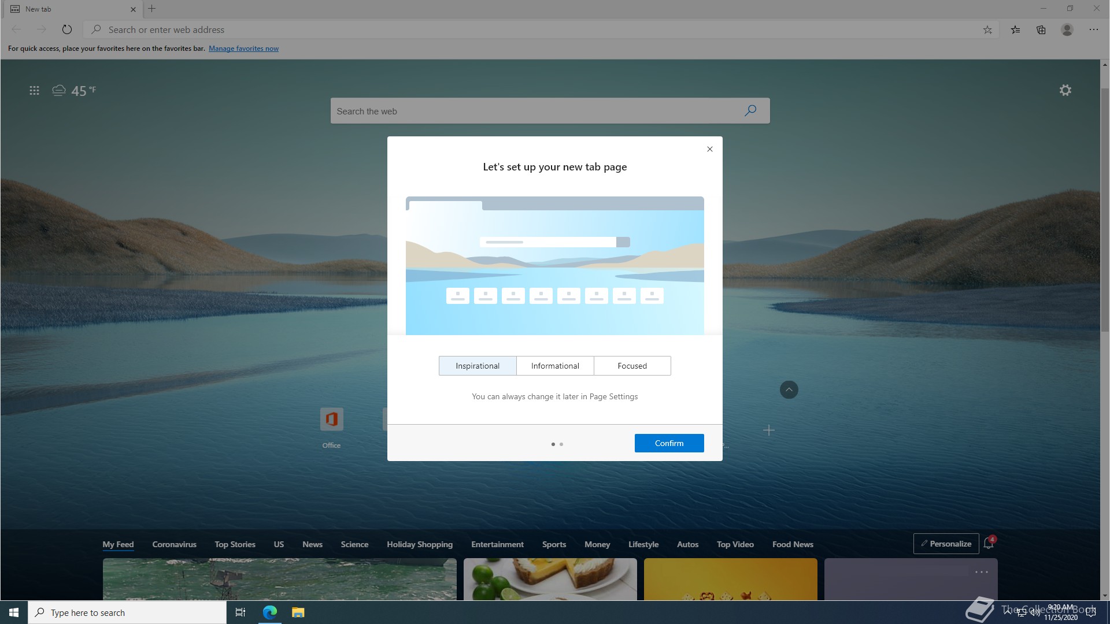This screenshot has width=1110, height=624.
Task: Select the Focused layout option
Action: (632, 366)
